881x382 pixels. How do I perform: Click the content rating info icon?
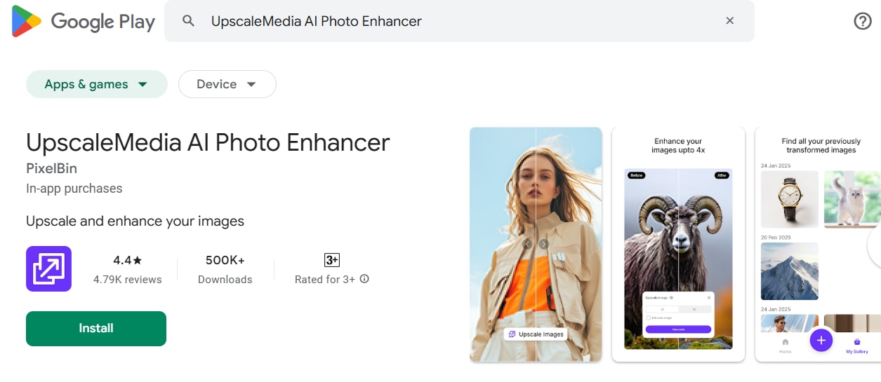[x=364, y=279]
